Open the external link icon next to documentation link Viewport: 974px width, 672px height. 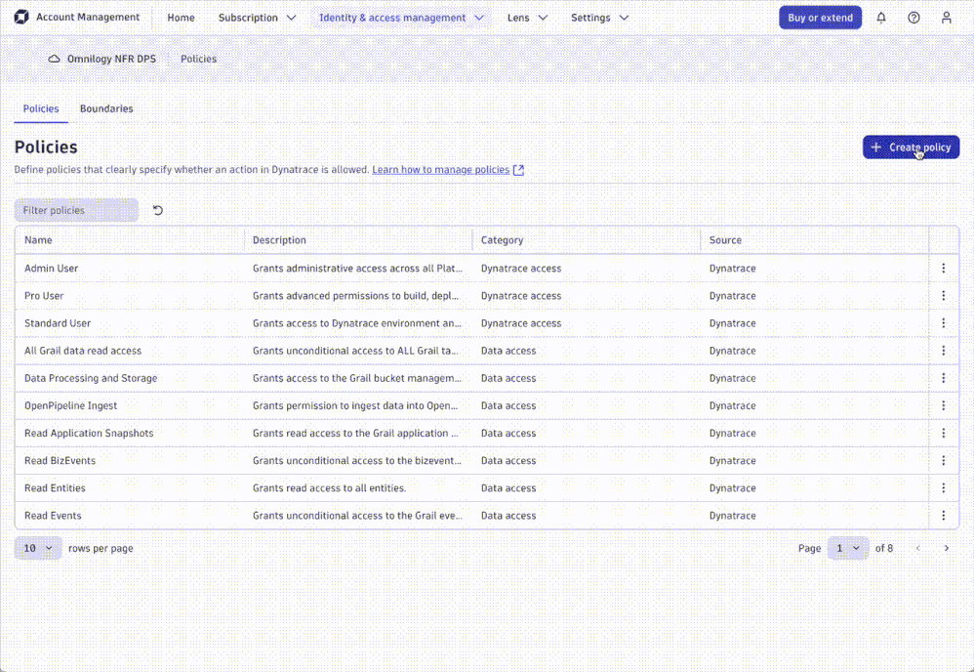[518, 169]
